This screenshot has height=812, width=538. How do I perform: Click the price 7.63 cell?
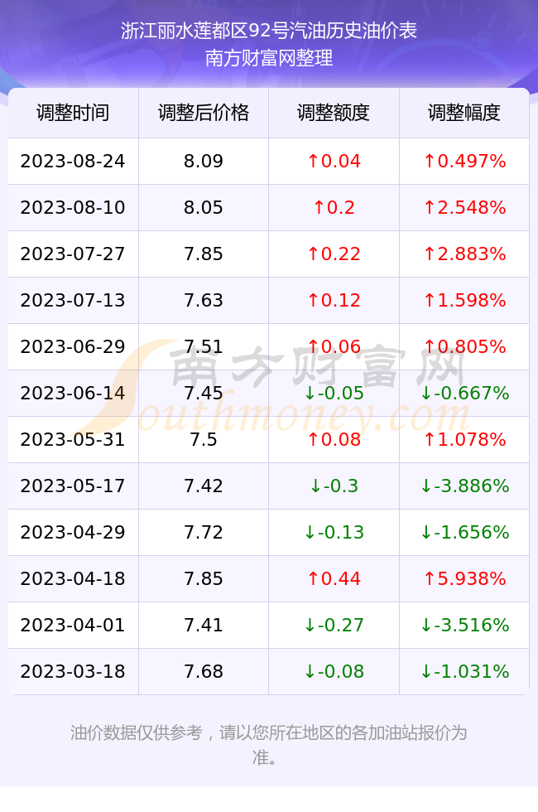(x=204, y=300)
